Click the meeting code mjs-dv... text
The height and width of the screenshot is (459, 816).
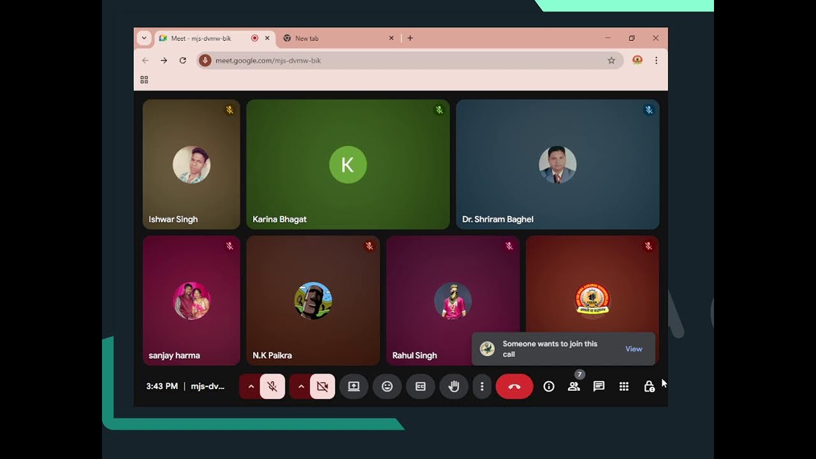(x=208, y=386)
